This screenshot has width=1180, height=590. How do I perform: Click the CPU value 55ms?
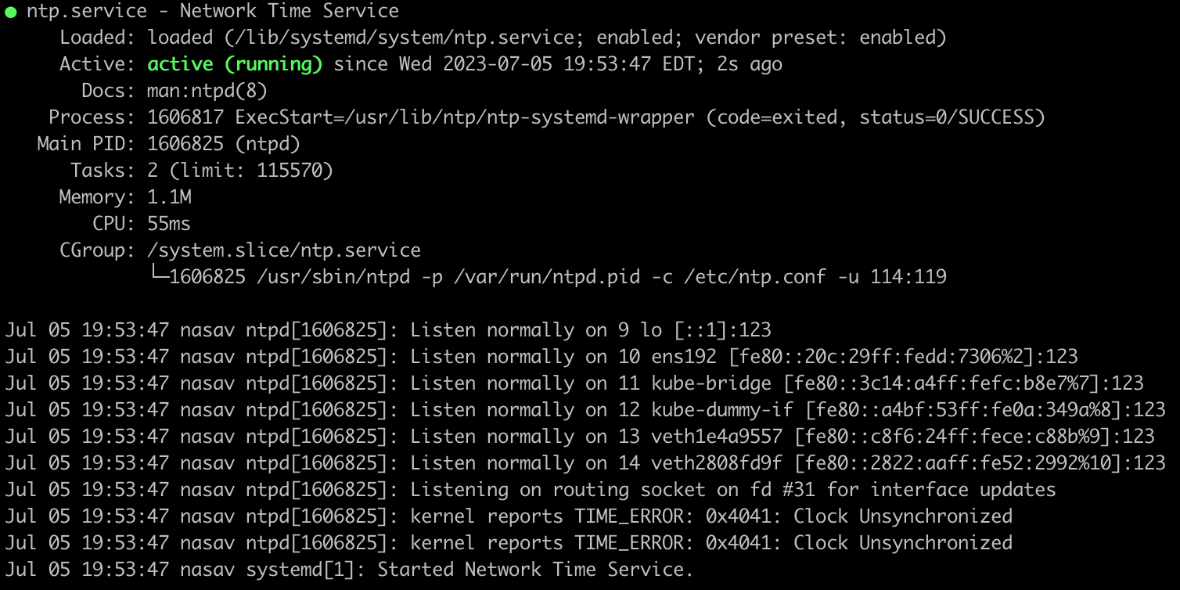click(x=169, y=224)
